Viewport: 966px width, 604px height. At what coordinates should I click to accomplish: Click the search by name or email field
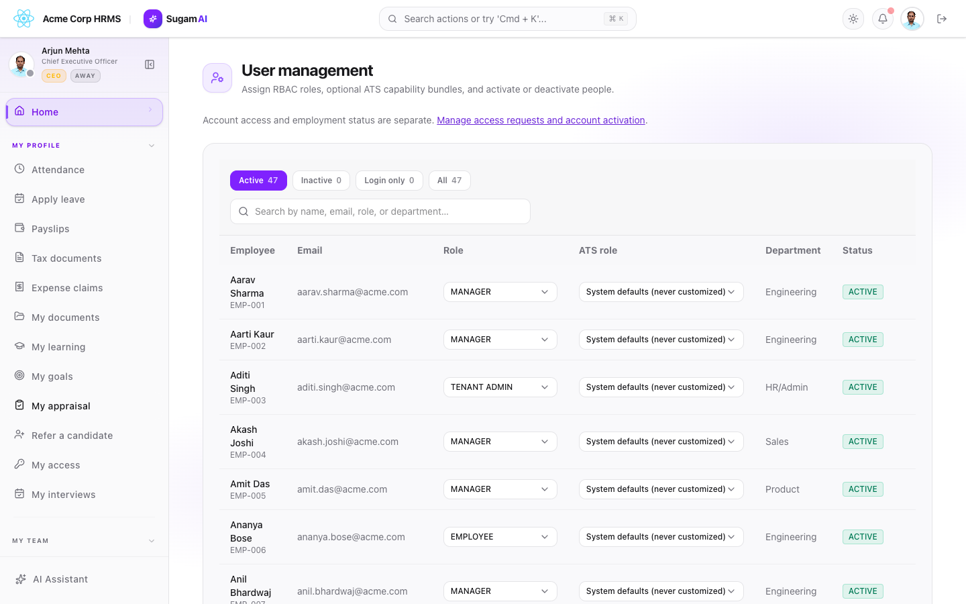380,211
